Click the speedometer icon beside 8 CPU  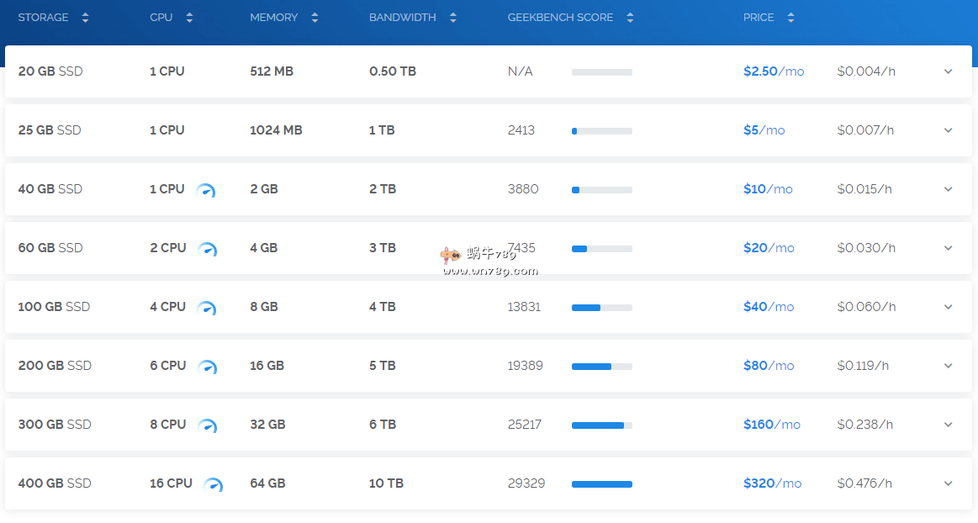click(207, 426)
